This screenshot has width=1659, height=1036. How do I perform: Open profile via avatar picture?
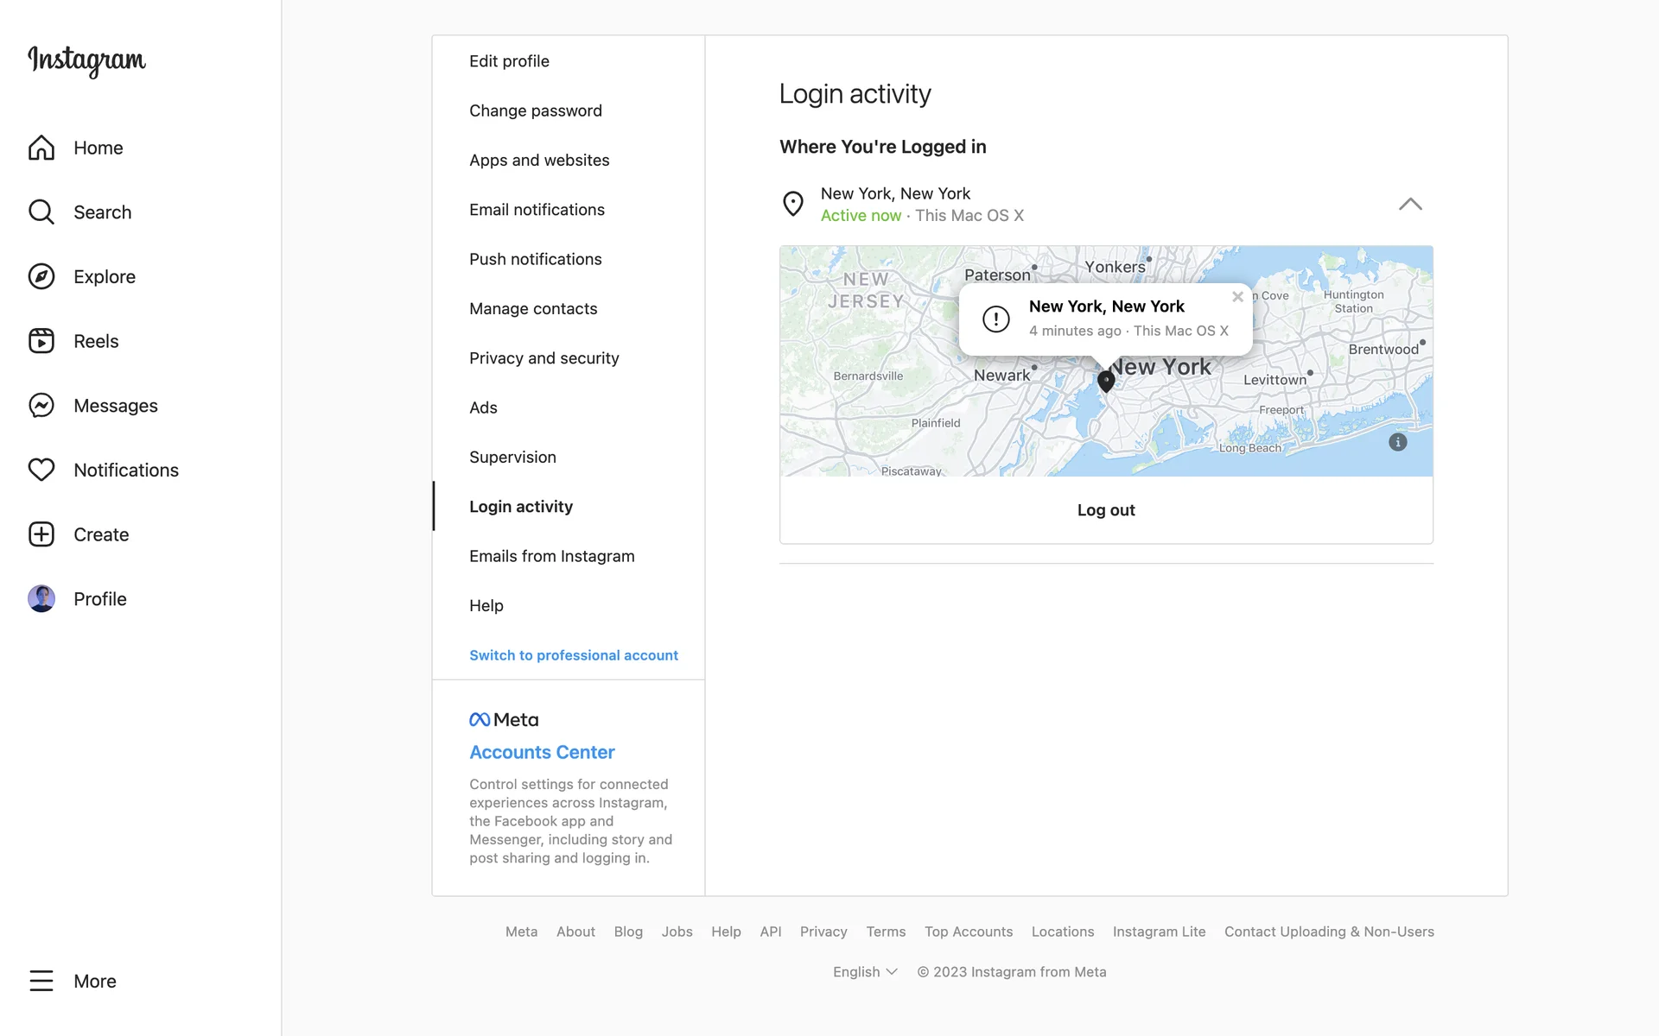pos(41,598)
